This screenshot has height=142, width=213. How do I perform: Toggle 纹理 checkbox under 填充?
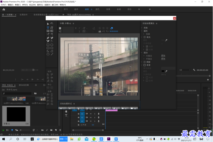click(x=147, y=50)
